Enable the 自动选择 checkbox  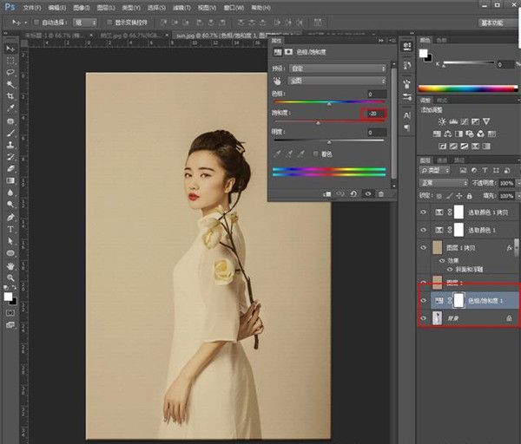pyautogui.click(x=36, y=23)
